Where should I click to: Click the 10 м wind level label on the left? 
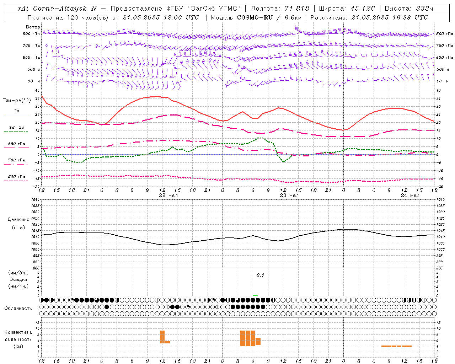(x=34, y=81)
